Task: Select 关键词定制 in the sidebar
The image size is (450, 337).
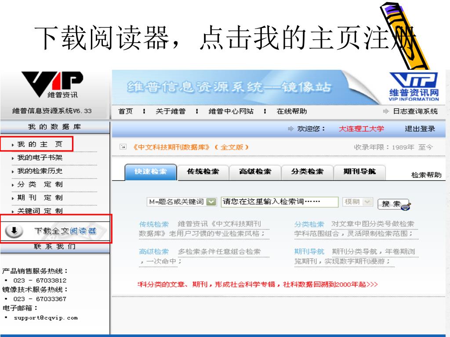Action: tap(40, 211)
